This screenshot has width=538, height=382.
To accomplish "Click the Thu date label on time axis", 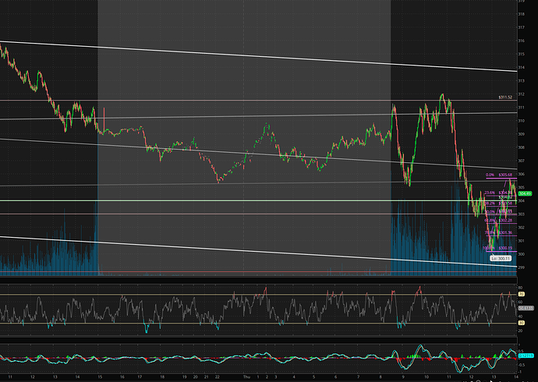I will 246,377.
